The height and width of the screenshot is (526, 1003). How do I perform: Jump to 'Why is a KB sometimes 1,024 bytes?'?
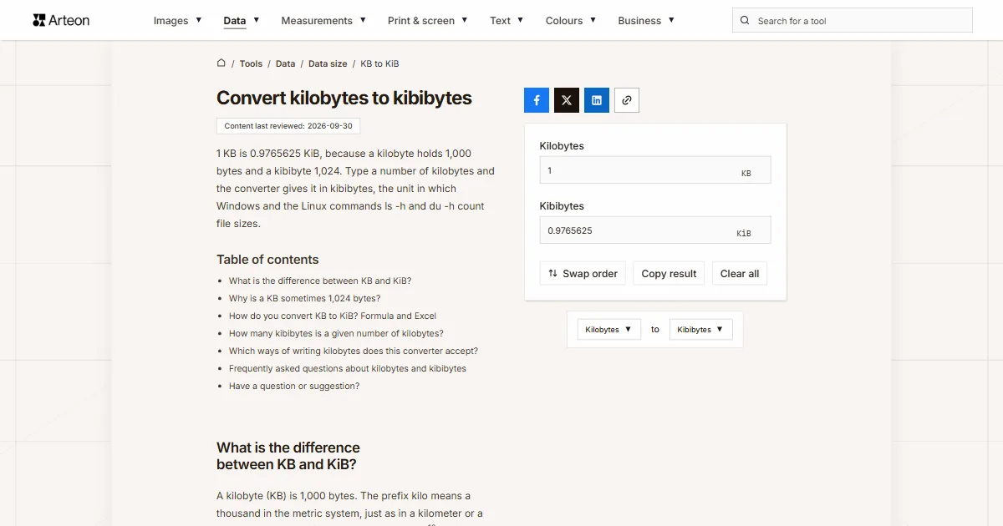(304, 299)
